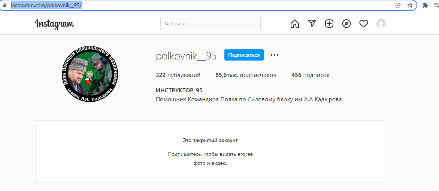Click the magnifier icon in search box
Viewport: 439px width, 191px height.
tap(167, 24)
